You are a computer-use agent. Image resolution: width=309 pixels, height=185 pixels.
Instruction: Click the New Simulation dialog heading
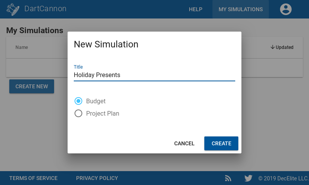click(106, 44)
